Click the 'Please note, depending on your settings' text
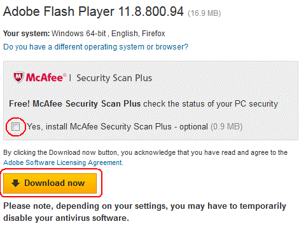 point(145,206)
